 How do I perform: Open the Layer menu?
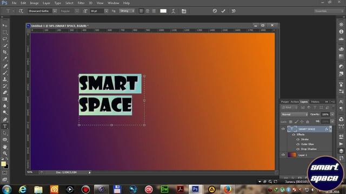point(46,3)
